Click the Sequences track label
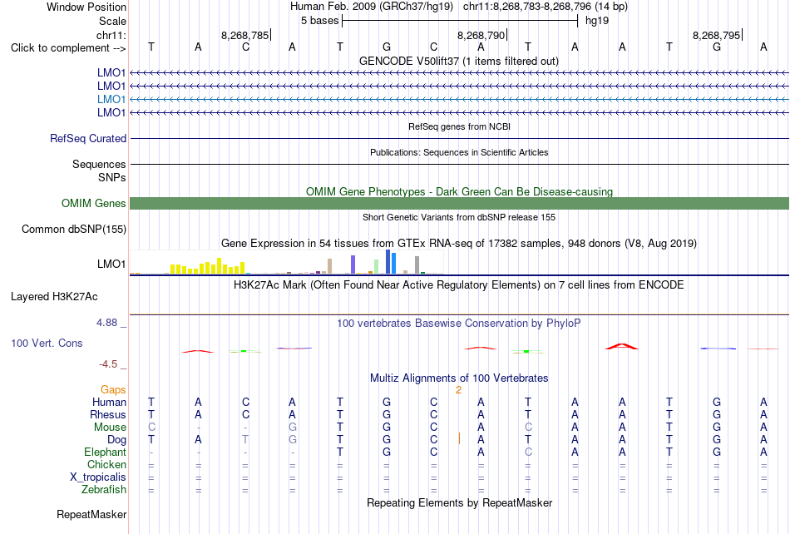 (x=99, y=164)
